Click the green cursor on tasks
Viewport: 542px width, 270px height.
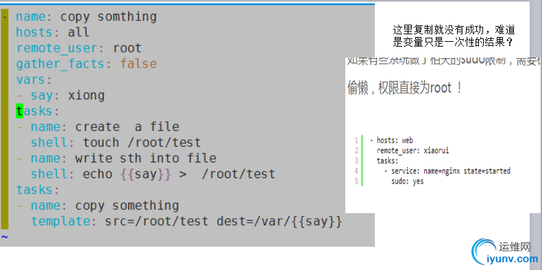19,111
